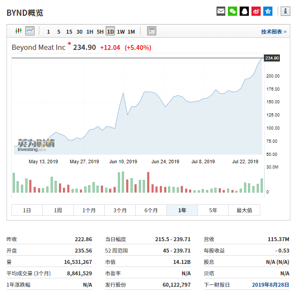Viewport: 296px width, 295px height.
Task: Click the 发行股份 value 60,122,797
Action: [x=176, y=285]
